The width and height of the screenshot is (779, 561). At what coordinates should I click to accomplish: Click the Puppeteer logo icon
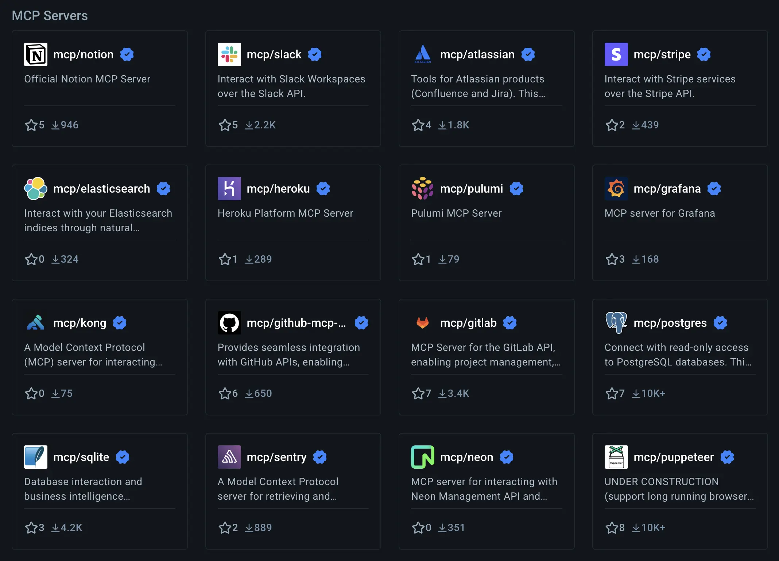pyautogui.click(x=616, y=457)
